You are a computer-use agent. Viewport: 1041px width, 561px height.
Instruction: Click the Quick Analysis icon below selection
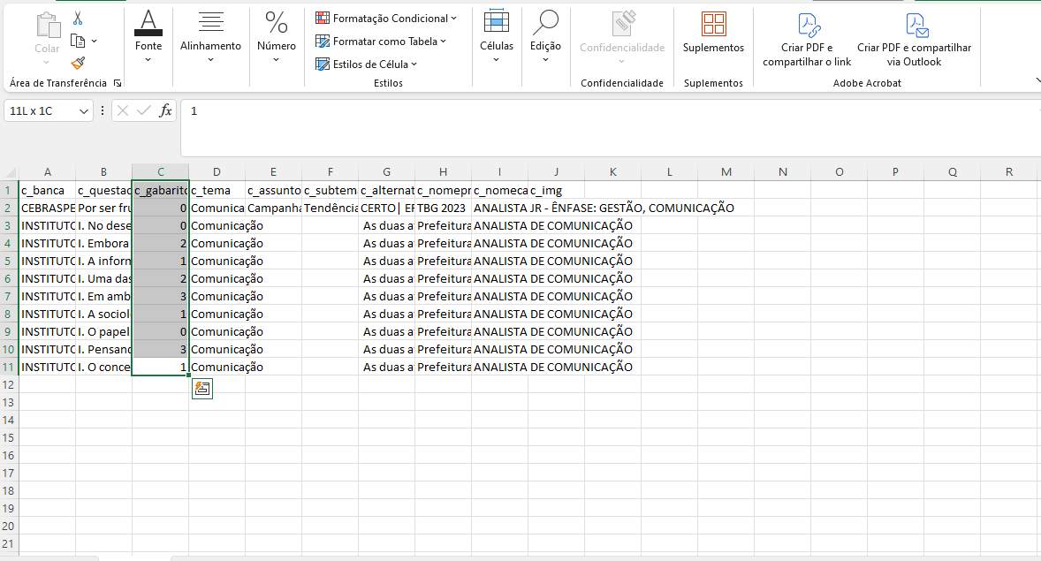[202, 389]
